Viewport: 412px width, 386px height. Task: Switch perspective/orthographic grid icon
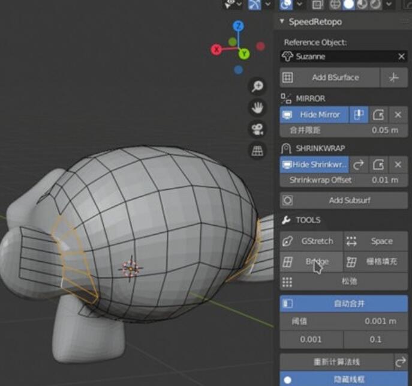[x=257, y=151]
